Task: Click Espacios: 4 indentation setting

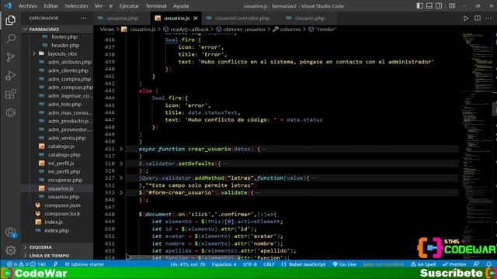Action: pyautogui.click(x=224, y=264)
